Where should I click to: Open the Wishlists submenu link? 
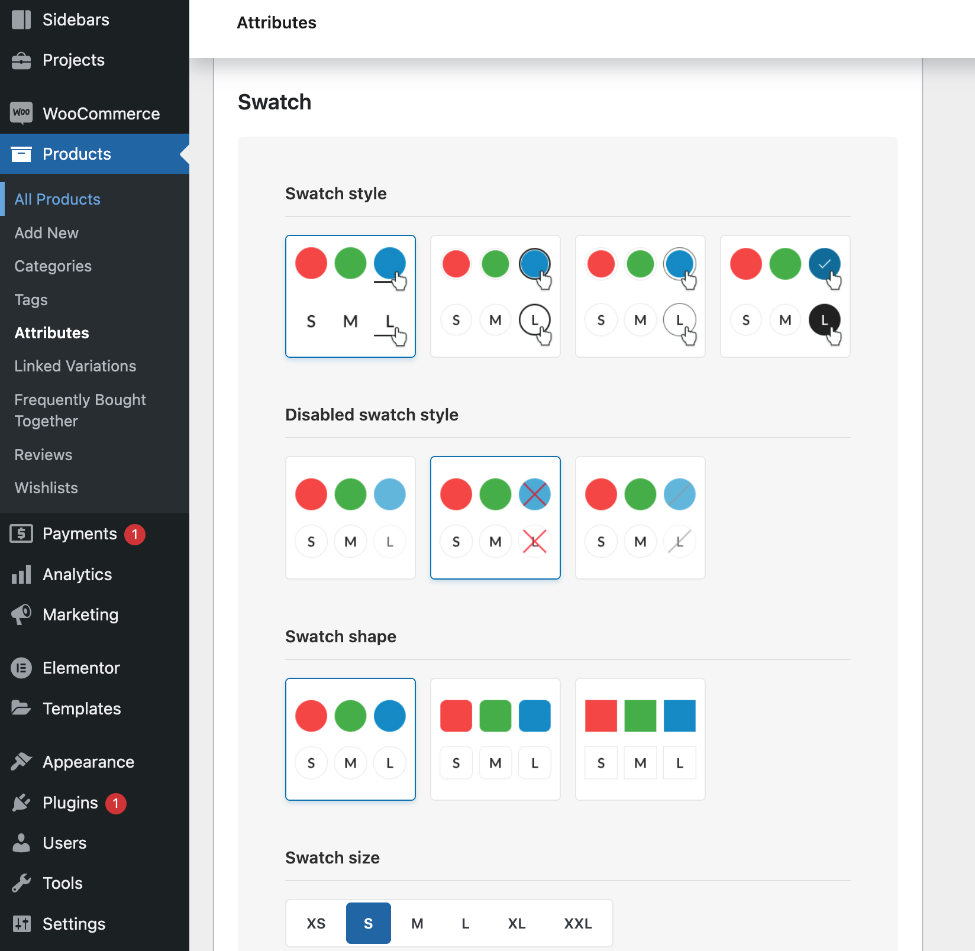click(x=47, y=488)
